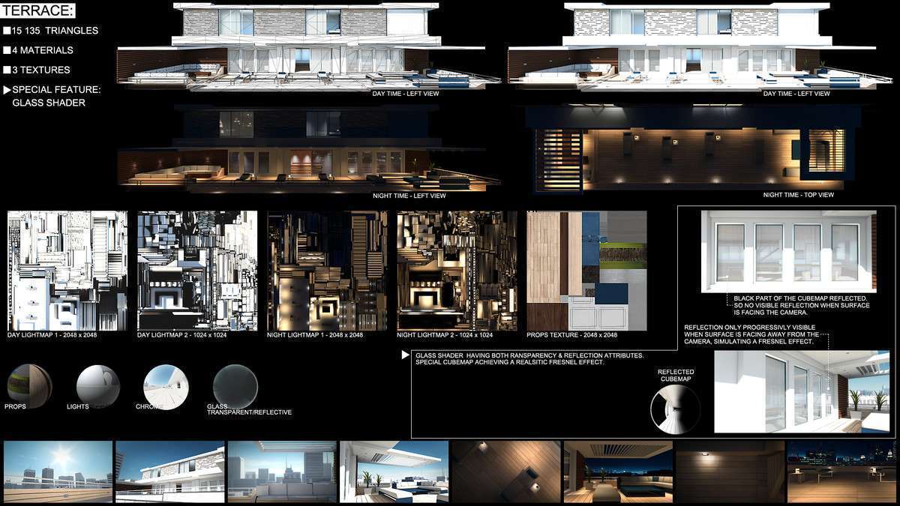Viewport: 900px width, 506px height.
Task: Click the NIGHT LIGHTMAP 2 - 1024 x 1024 label
Action: tap(445, 335)
